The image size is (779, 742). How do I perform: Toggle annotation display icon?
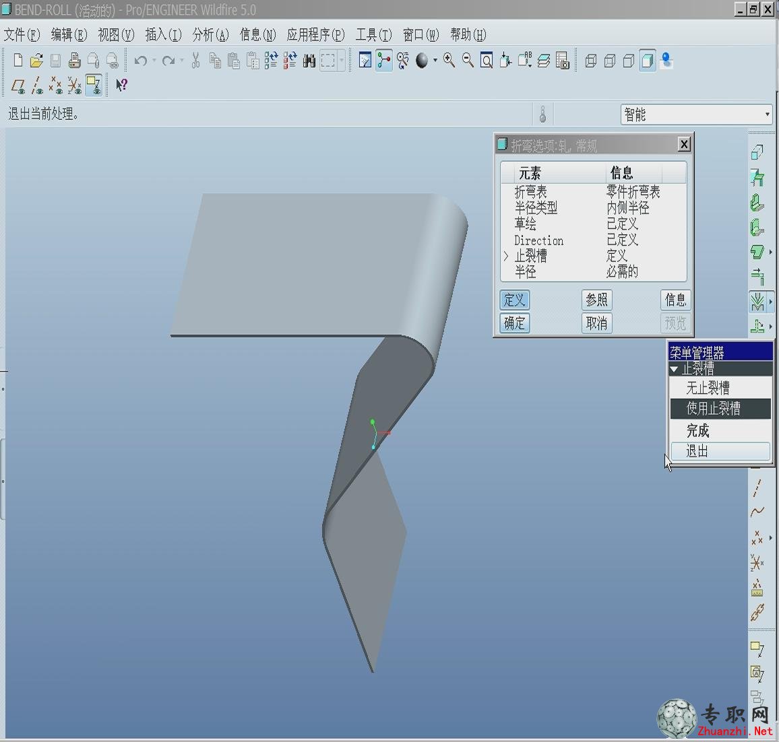tap(94, 86)
